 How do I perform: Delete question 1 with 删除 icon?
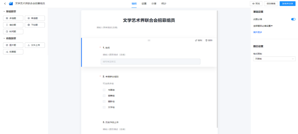(209, 40)
